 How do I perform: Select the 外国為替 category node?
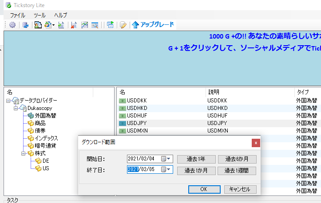(45, 115)
